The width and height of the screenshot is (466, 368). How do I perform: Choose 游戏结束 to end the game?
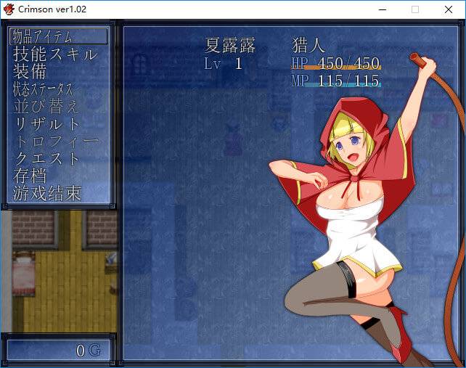(47, 193)
